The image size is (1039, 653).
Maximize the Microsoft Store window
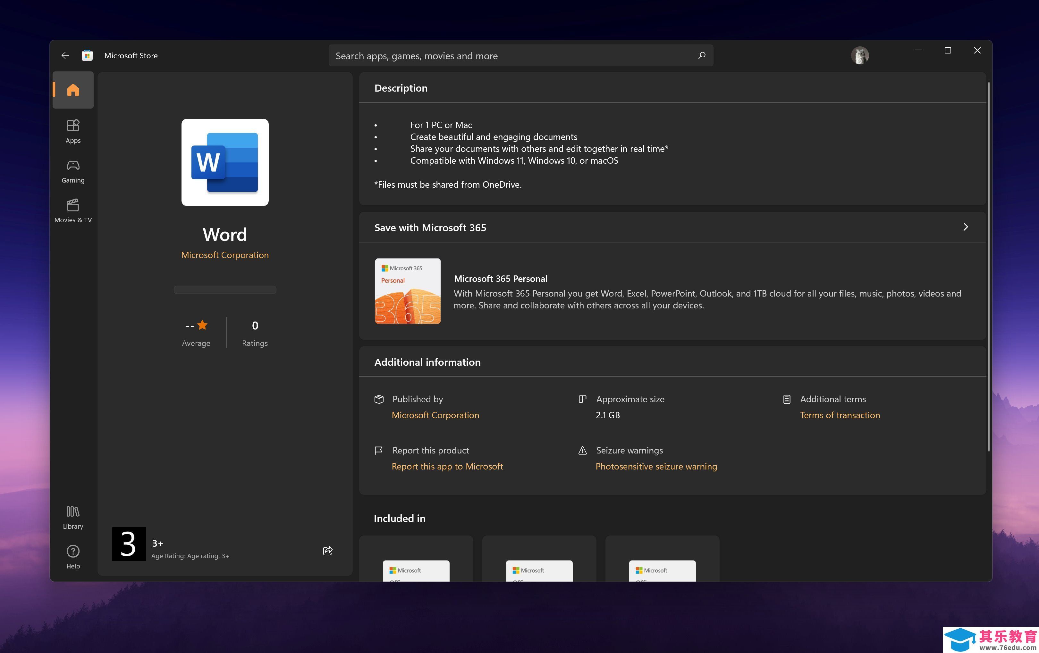948,50
